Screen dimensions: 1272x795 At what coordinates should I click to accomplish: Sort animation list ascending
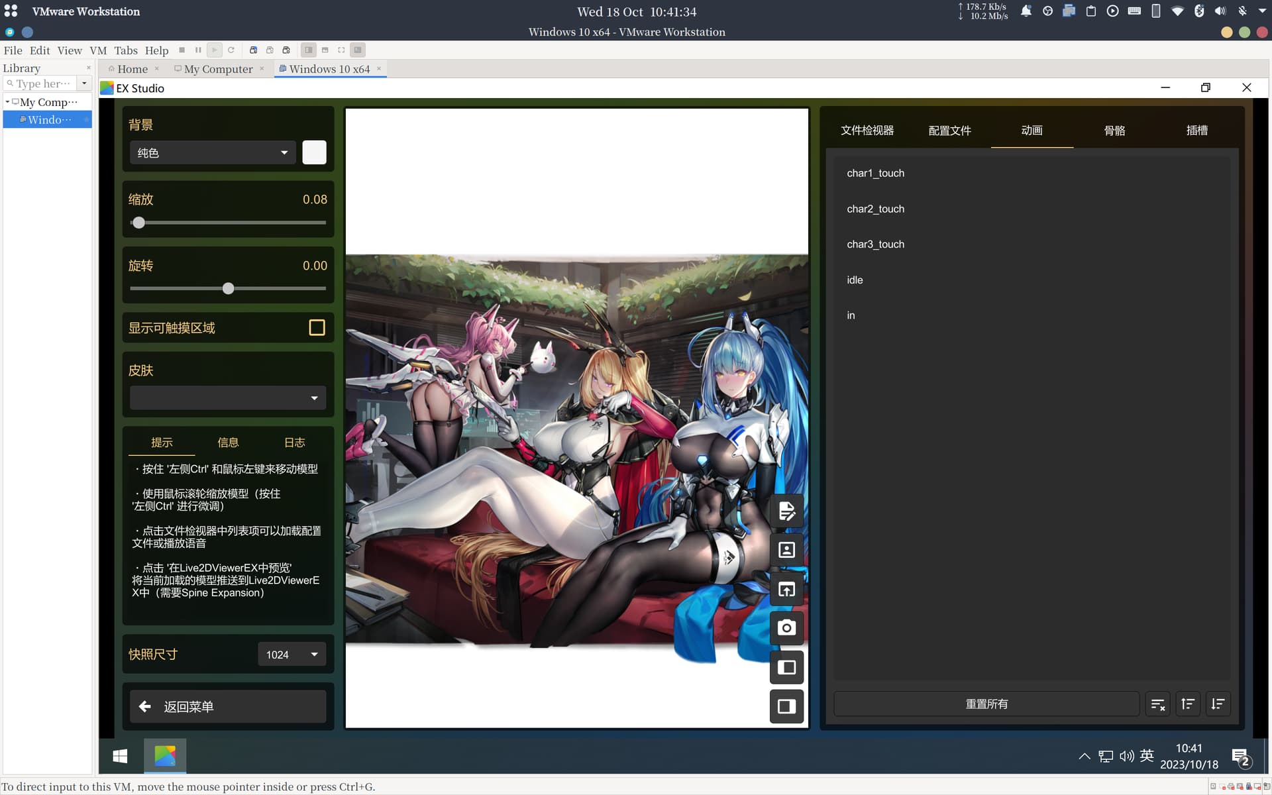tap(1188, 704)
